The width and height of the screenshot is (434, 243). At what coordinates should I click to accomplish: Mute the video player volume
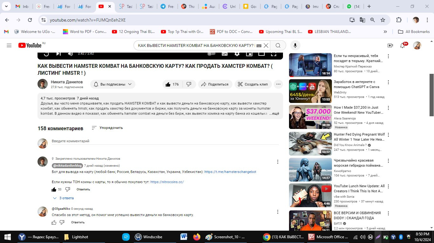click(70, 54)
